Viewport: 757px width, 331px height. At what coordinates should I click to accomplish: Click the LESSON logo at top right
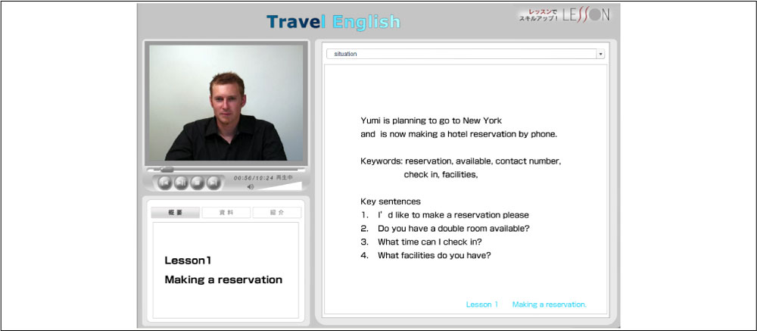click(586, 15)
